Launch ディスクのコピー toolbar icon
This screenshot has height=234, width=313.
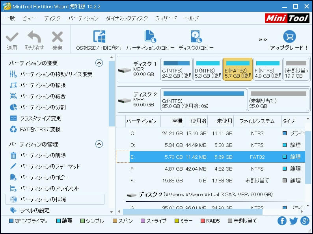(196, 37)
